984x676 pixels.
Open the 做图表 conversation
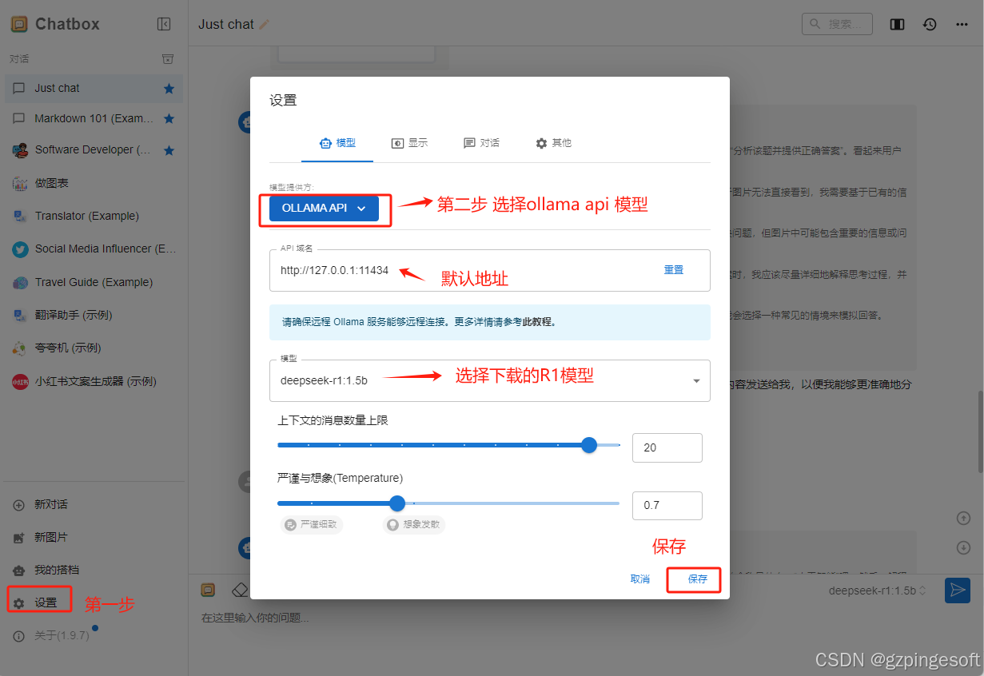click(94, 183)
